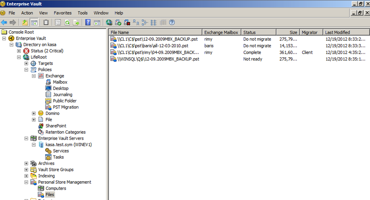This screenshot has height=200, width=370.
Task: Select the Tasks tree item
Action: pos(58,157)
